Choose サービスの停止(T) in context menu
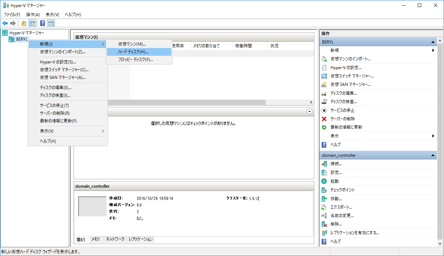 click(68, 106)
